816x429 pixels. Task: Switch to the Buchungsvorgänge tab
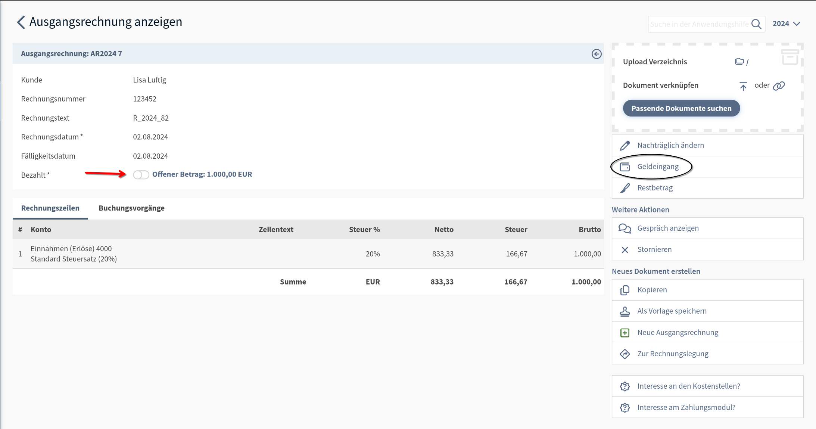131,208
